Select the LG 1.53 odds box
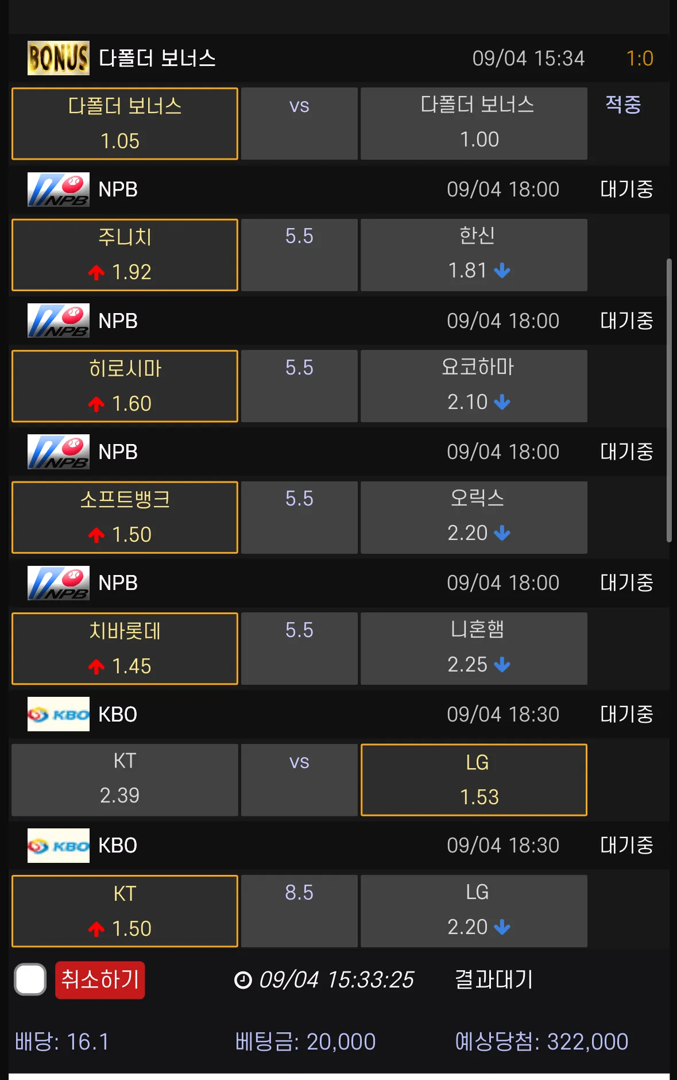Image resolution: width=677 pixels, height=1080 pixels. [x=474, y=780]
